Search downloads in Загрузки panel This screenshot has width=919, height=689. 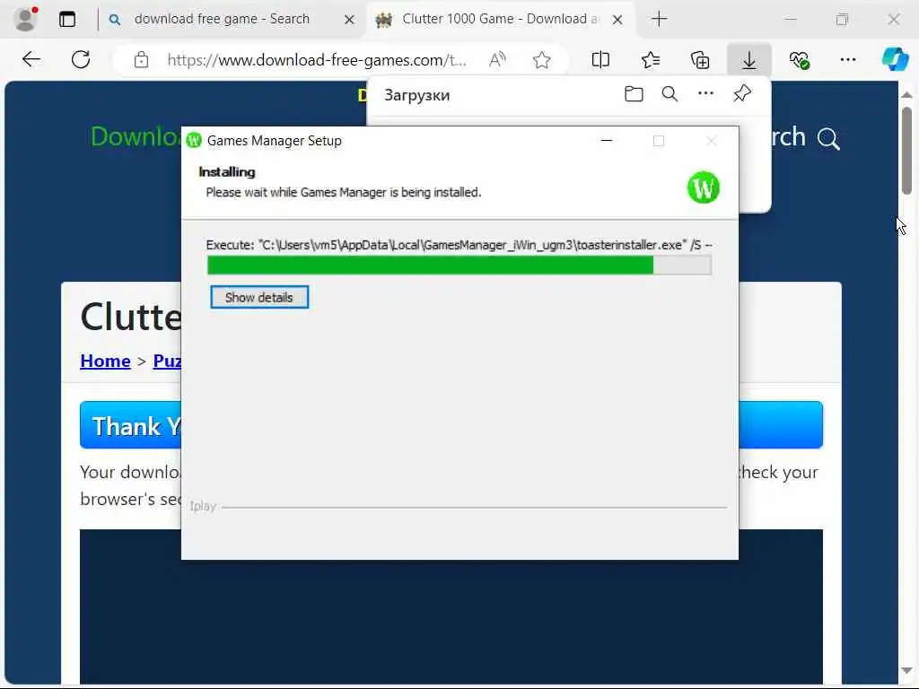(x=670, y=93)
